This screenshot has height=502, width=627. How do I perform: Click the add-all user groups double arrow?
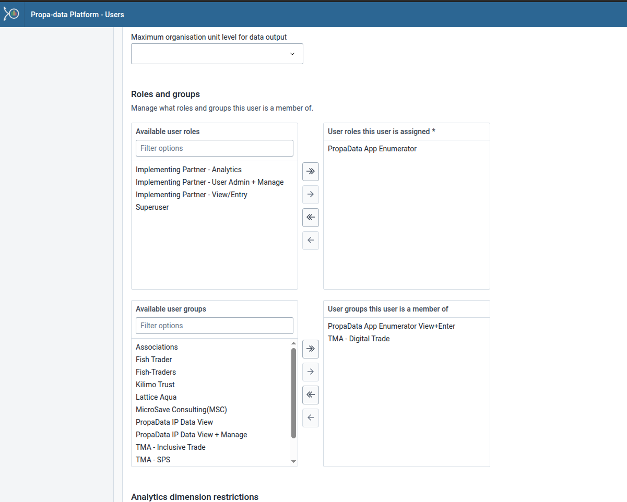click(311, 349)
